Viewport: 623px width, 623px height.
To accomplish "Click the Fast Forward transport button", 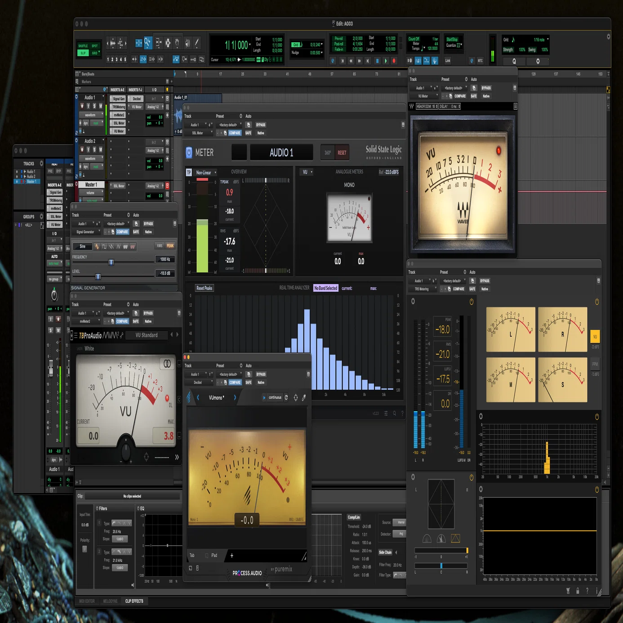I will pyautogui.click(x=360, y=61).
